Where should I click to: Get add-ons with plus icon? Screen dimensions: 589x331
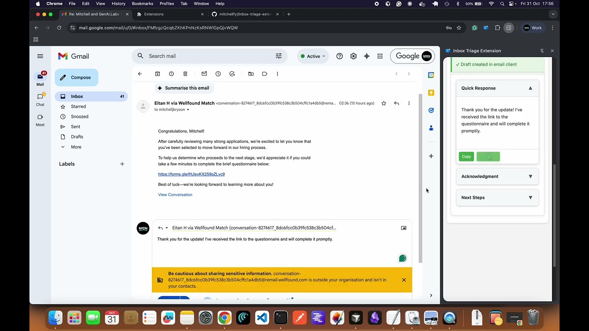(x=431, y=156)
